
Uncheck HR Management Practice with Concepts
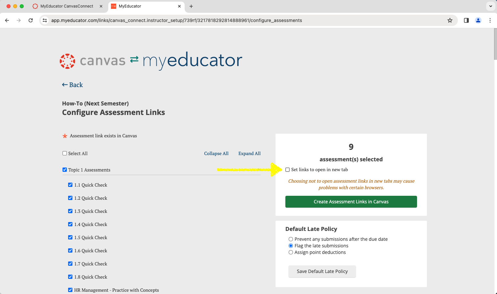click(x=70, y=290)
